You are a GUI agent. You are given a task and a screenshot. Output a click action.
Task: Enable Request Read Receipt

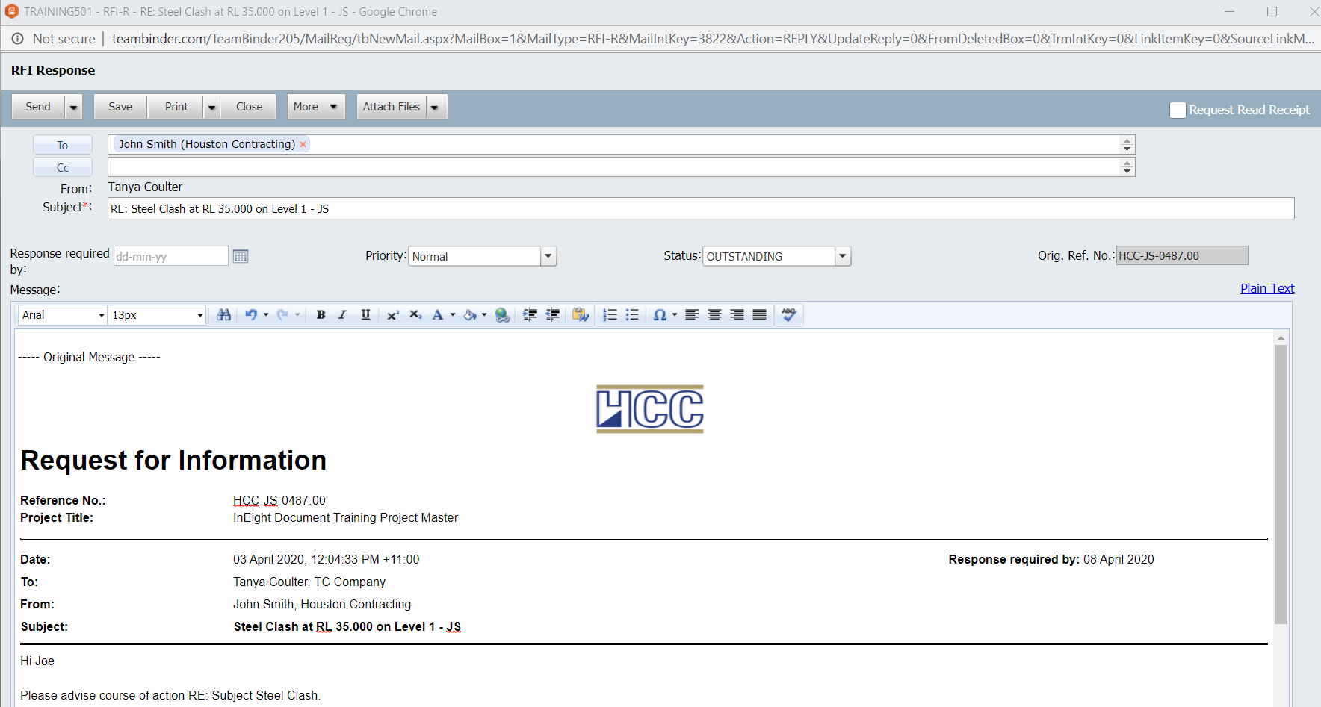coord(1178,109)
